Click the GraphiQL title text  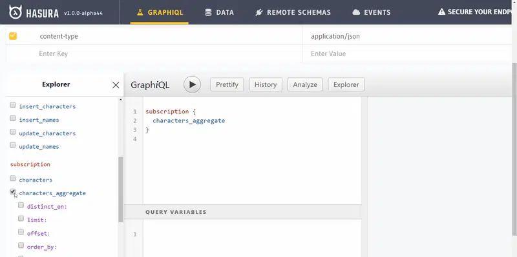tap(150, 85)
